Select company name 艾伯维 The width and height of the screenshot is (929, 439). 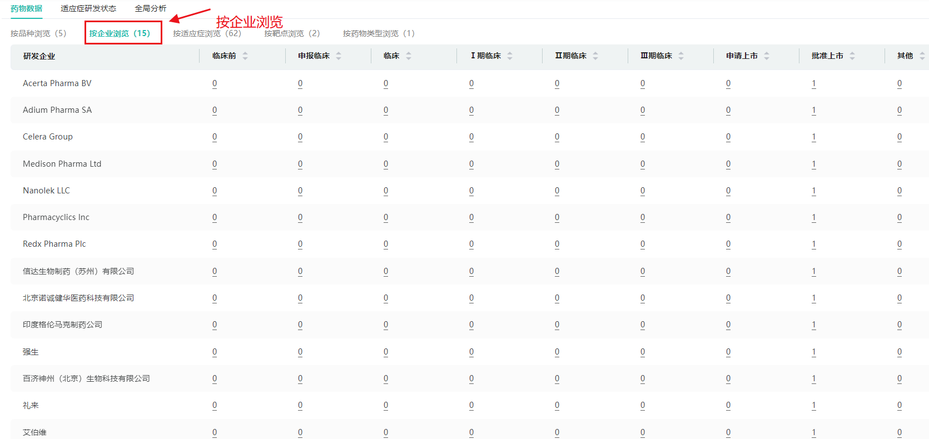(34, 432)
